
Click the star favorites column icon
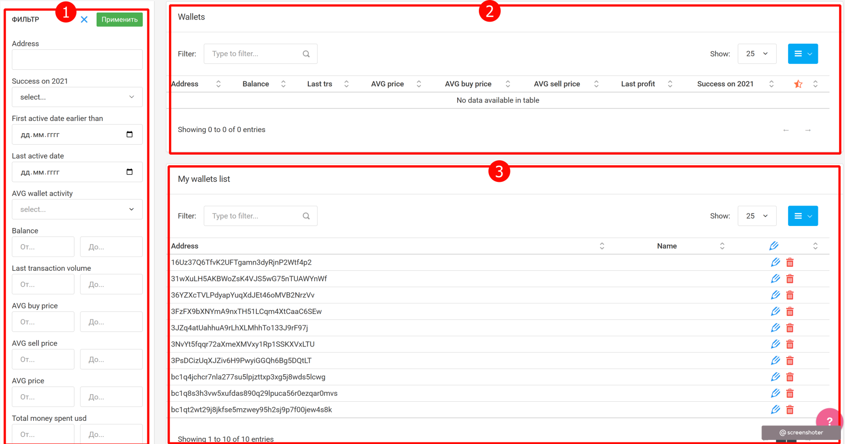(x=798, y=84)
